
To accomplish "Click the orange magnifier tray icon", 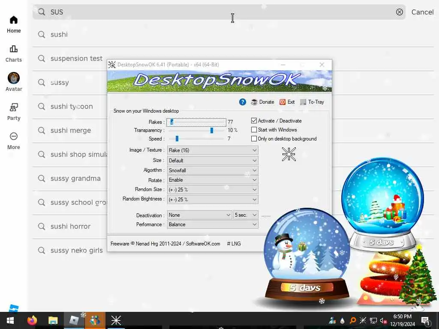I will coord(353,320).
